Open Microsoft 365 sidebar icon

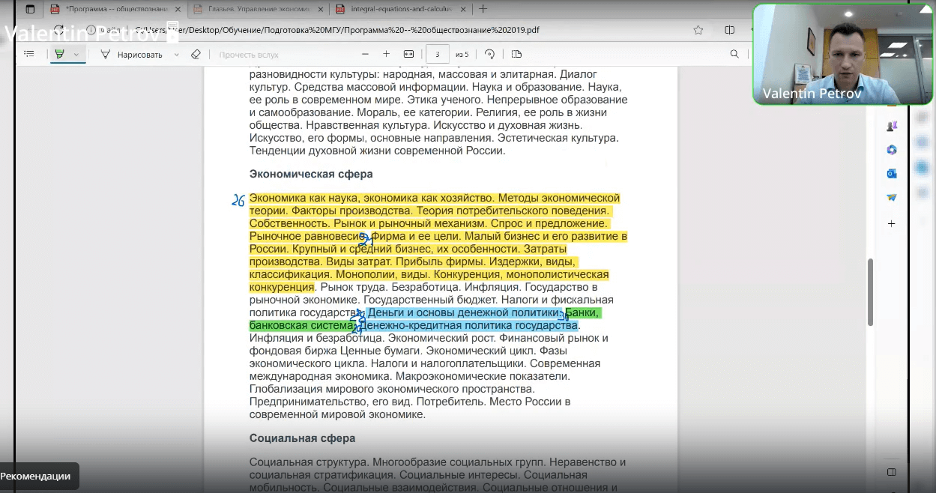tap(891, 150)
